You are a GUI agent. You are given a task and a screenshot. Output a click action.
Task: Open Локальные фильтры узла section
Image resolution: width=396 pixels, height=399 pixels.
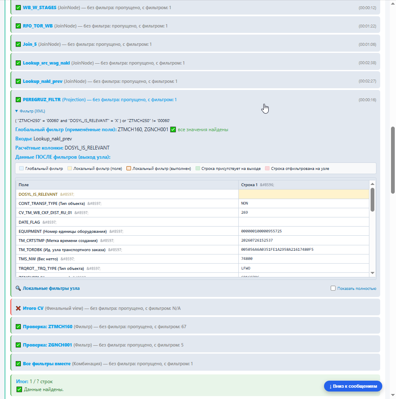coord(51,288)
